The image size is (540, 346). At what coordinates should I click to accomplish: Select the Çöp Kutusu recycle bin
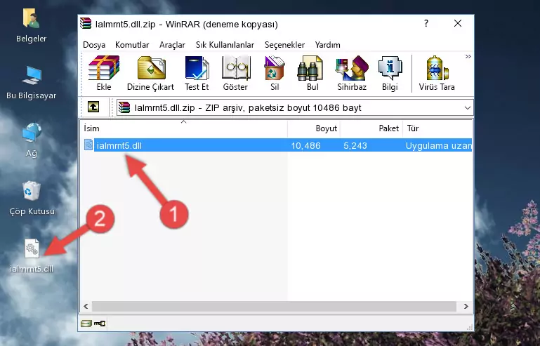pos(32,198)
